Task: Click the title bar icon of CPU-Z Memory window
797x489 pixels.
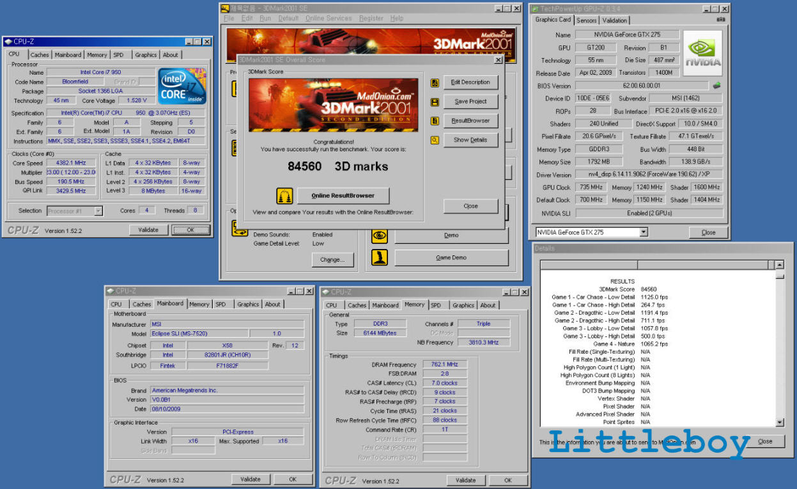Action: [327, 292]
